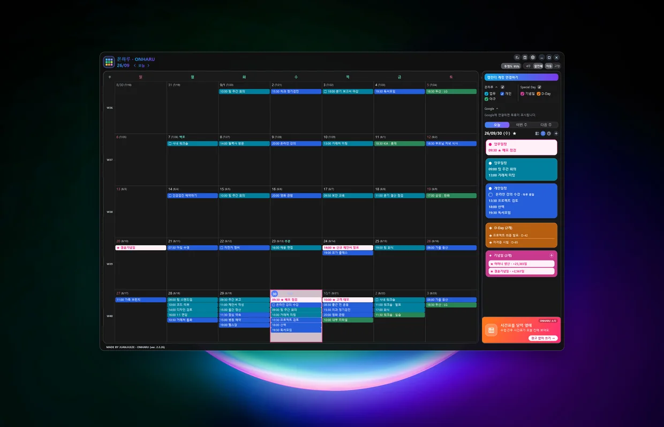
Task: Click the star icon beside 26/09/30 (수)
Action: click(x=515, y=133)
